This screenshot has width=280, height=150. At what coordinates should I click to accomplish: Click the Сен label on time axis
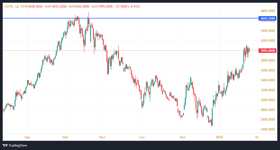pos(142,137)
